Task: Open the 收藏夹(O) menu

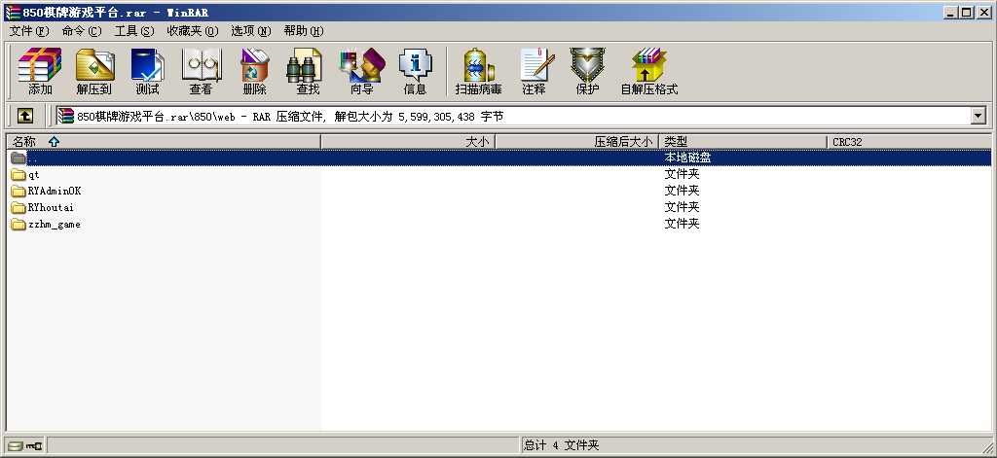Action: [x=193, y=31]
